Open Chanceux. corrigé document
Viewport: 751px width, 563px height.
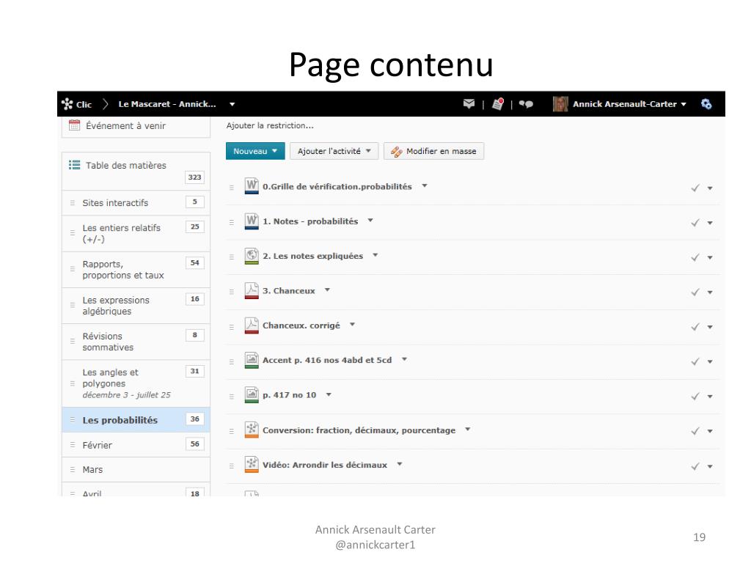pos(301,325)
